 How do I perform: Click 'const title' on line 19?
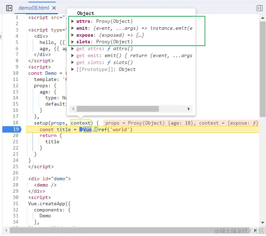(x=55, y=129)
